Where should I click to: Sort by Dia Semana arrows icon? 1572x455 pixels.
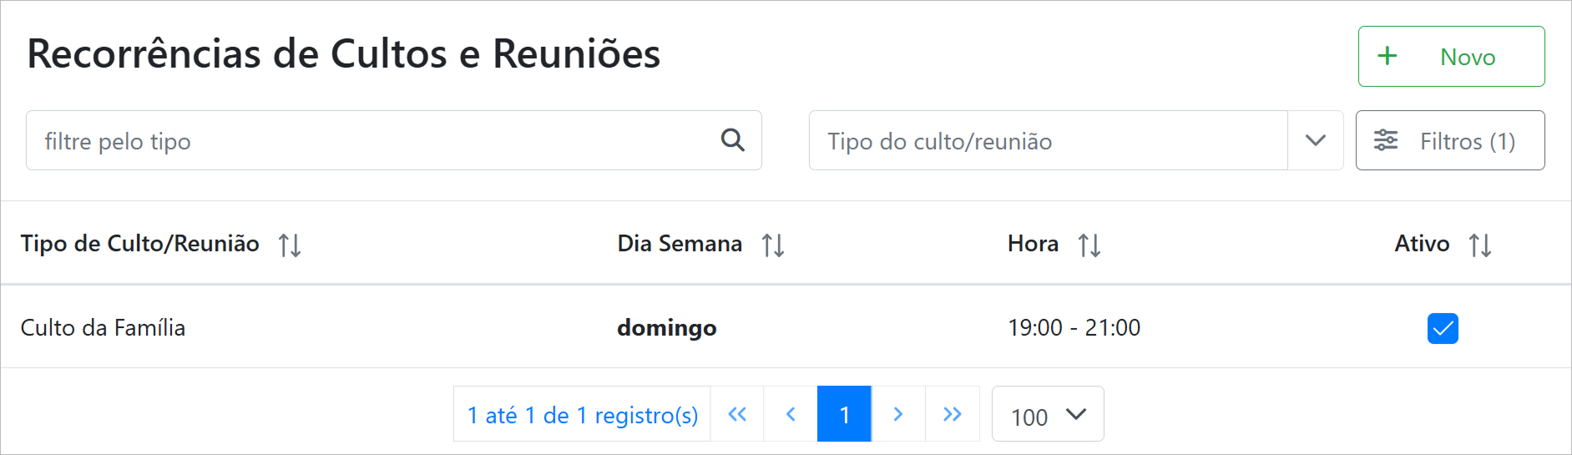point(773,245)
